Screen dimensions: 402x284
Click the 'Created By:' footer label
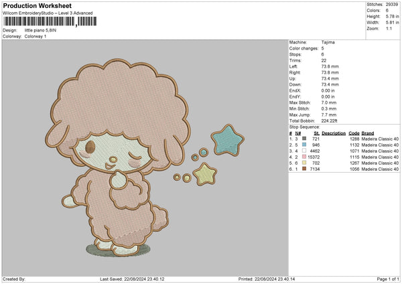pos(14,279)
